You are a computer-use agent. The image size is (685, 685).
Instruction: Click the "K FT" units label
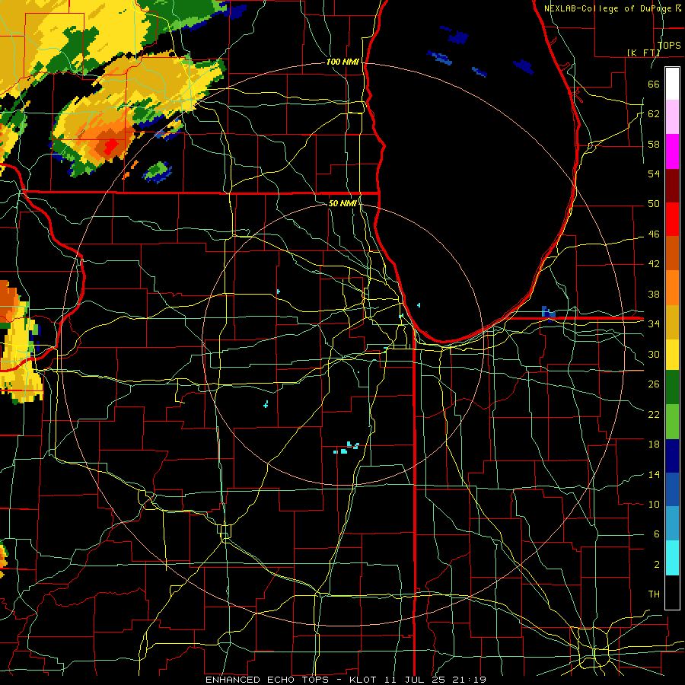tap(643, 53)
